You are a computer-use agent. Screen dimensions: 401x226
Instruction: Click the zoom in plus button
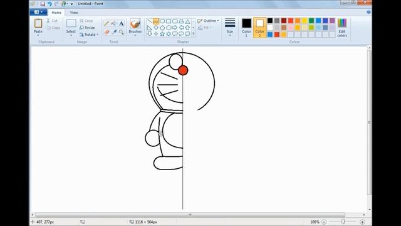(x=362, y=222)
